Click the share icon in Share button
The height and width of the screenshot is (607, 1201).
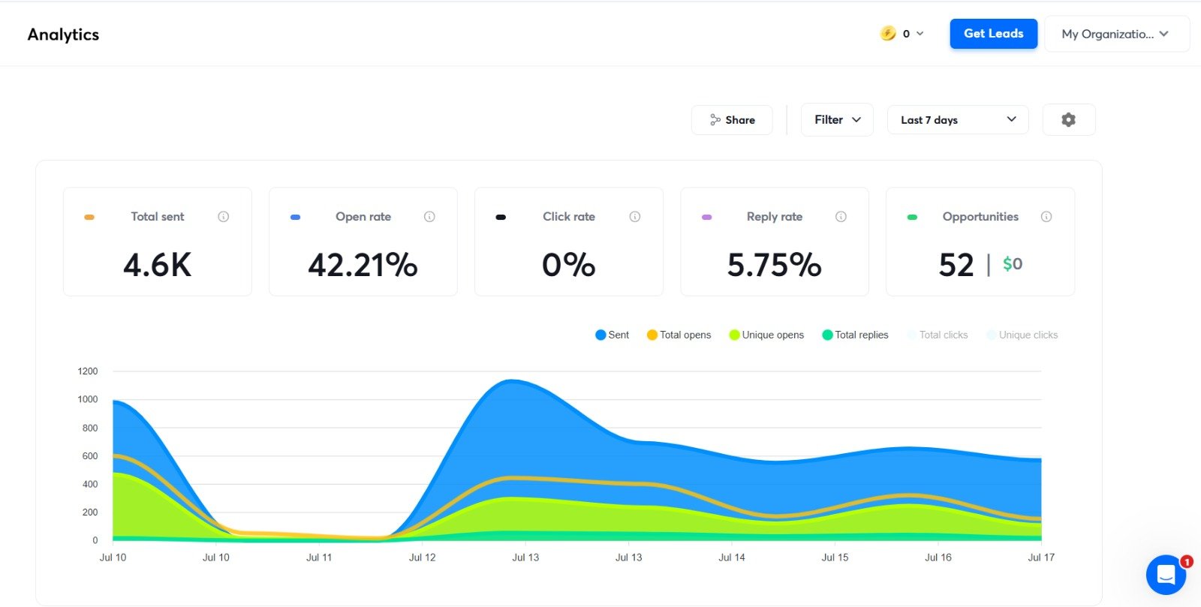(x=715, y=120)
